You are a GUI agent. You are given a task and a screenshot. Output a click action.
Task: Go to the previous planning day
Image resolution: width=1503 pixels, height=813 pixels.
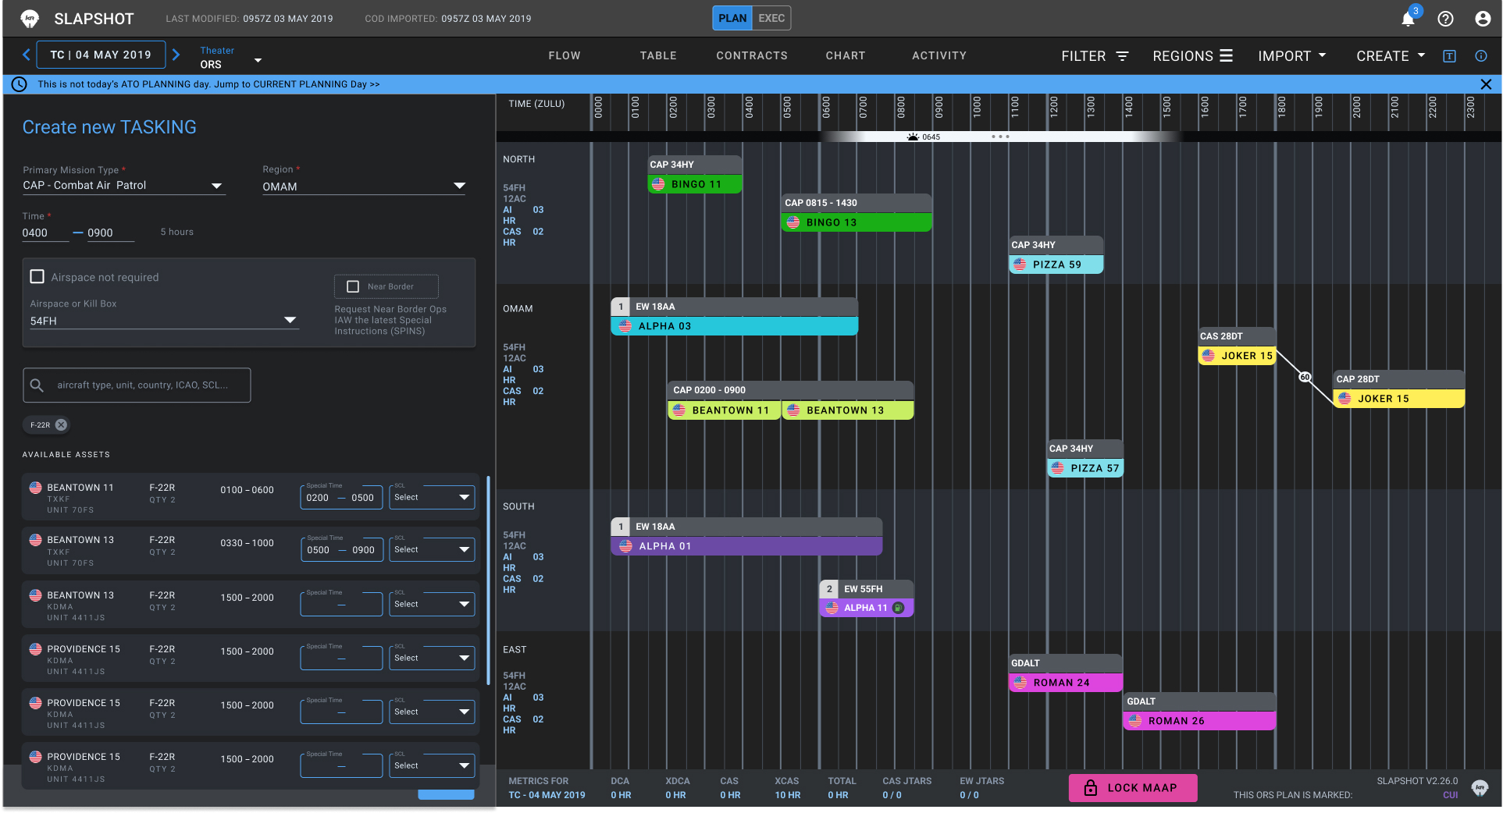click(x=27, y=55)
